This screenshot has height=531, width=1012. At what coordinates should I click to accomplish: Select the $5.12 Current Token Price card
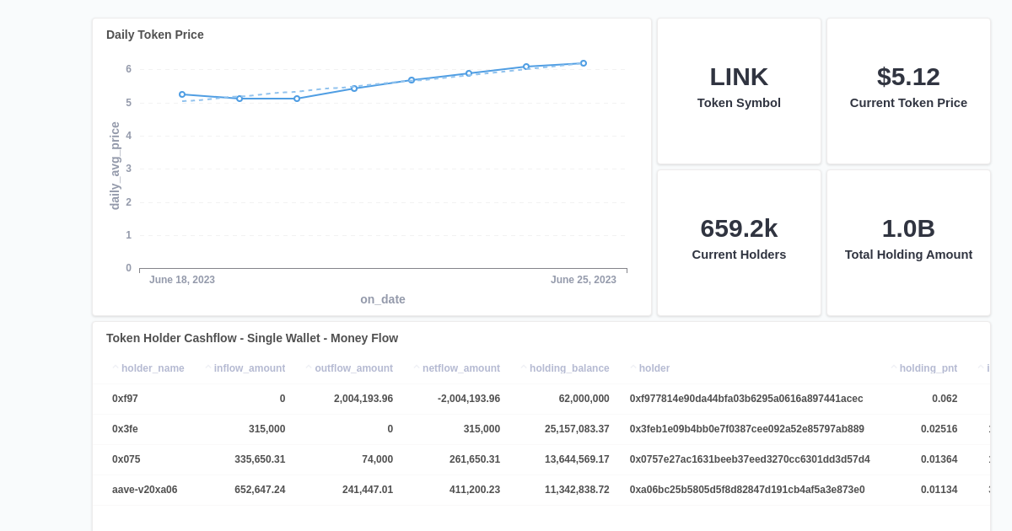908,89
